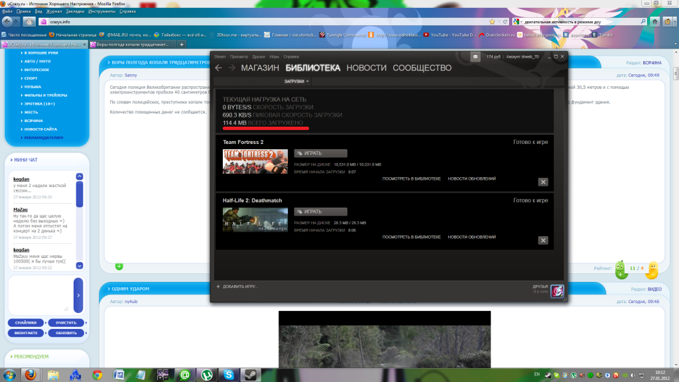Open Overclockers.ru bookmark

497,34
